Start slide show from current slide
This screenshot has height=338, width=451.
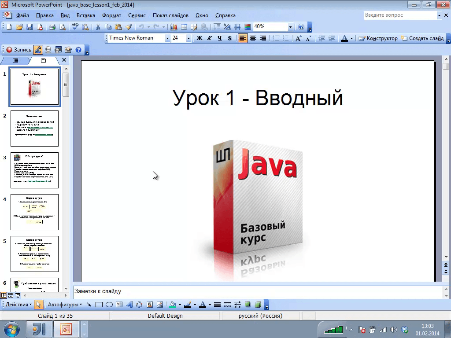click(18, 295)
